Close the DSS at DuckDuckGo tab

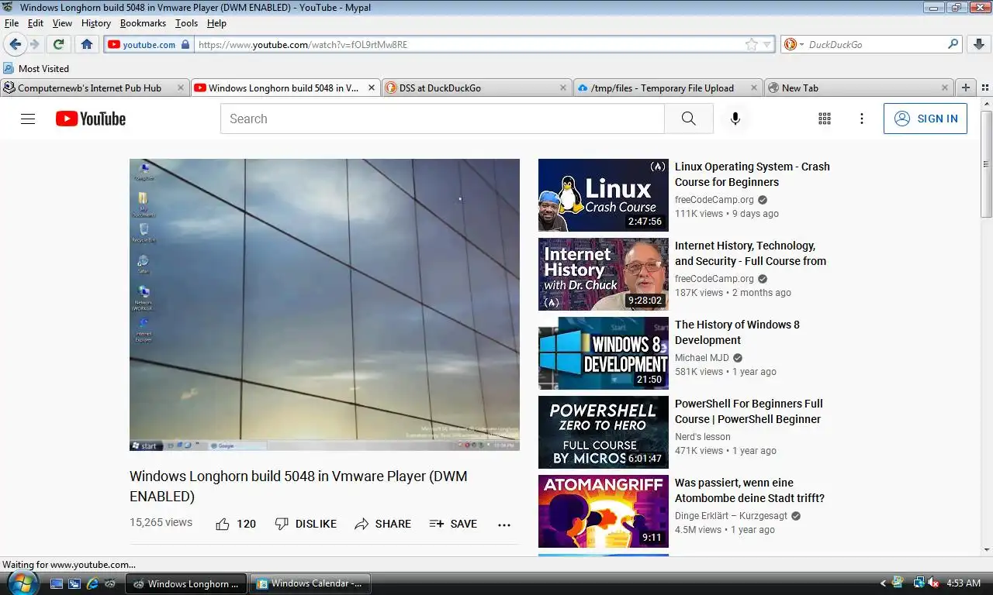click(562, 88)
